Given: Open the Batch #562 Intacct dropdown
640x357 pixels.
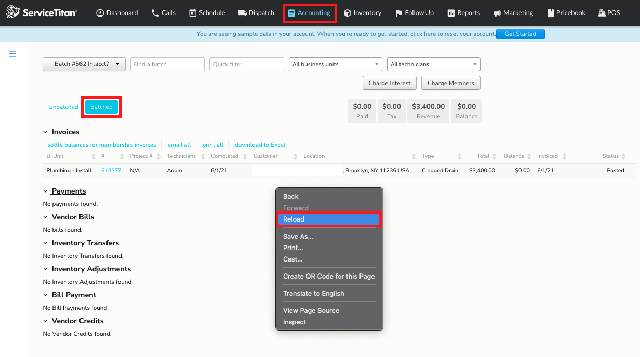Looking at the screenshot, I should pyautogui.click(x=84, y=64).
